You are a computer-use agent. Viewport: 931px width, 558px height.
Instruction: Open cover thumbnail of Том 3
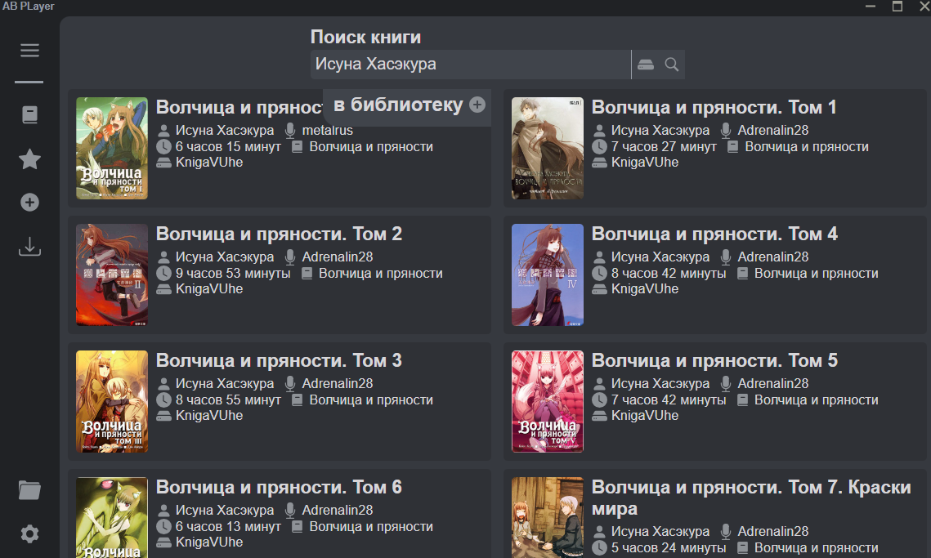112,401
